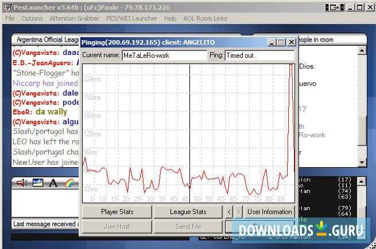376x249 pixels.
Task: Click 'NewUser has joined' chat line
Action: click(x=45, y=162)
